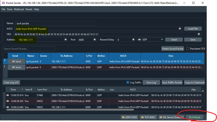Toggle the Log Traffic checkbox
Screen dimensions: 217x122
(x=128, y=82)
